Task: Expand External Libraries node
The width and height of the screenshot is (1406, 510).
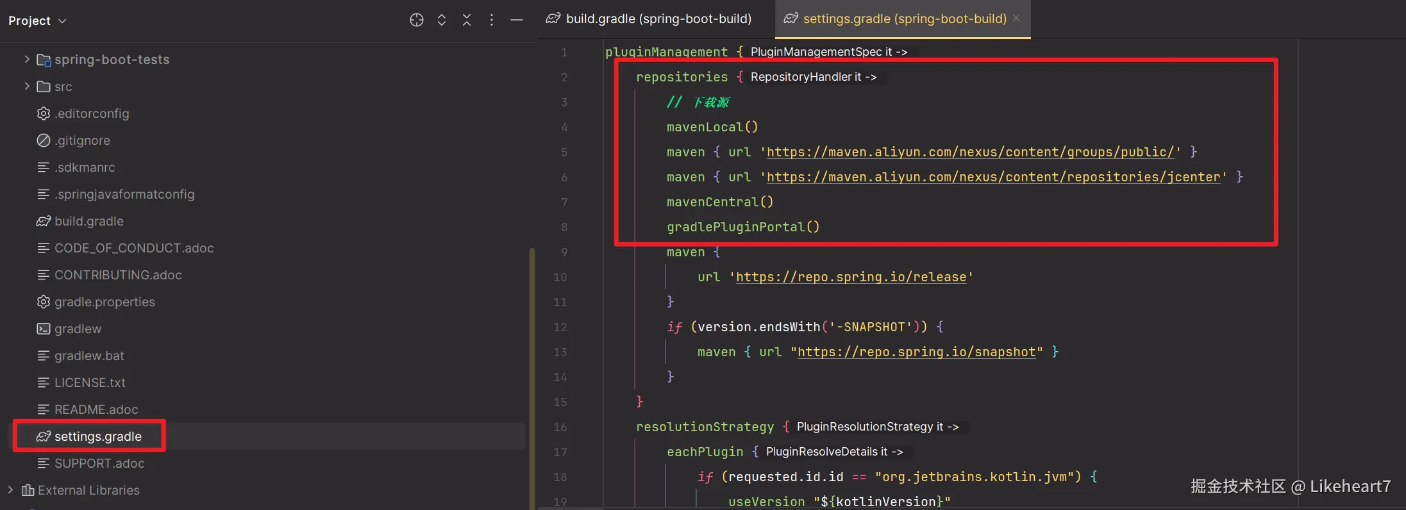Action: click(x=10, y=489)
